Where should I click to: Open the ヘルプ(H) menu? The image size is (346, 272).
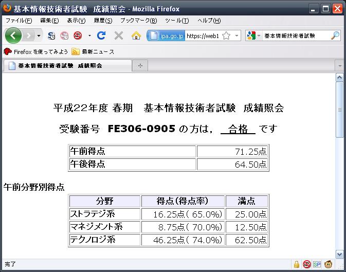(x=209, y=21)
